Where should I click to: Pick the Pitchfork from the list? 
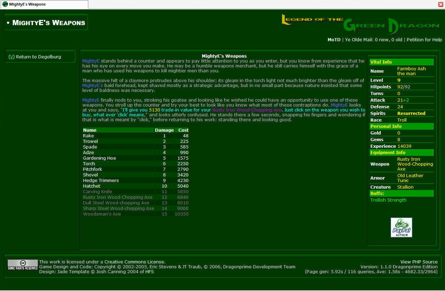click(93, 169)
